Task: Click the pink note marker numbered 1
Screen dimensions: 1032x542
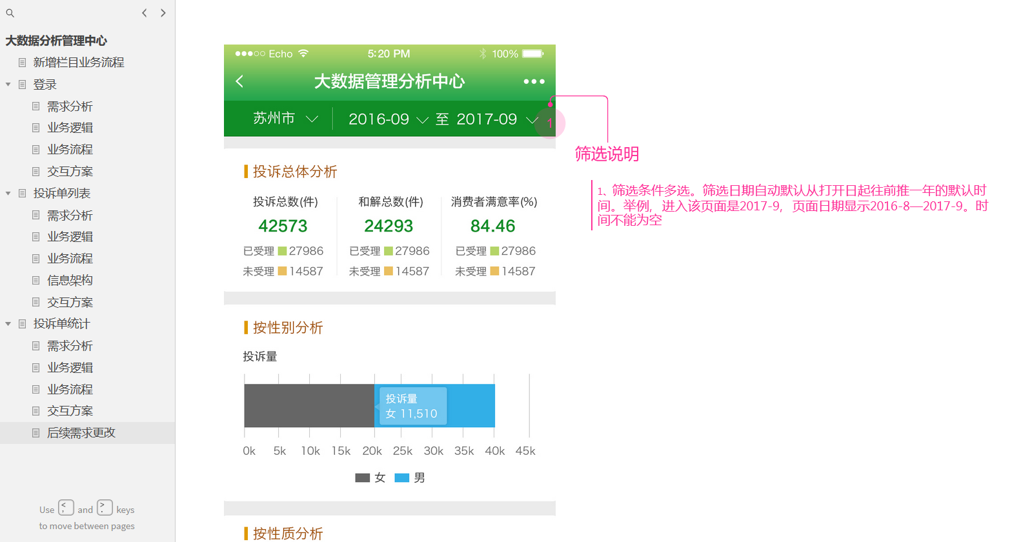Action: 550,123
